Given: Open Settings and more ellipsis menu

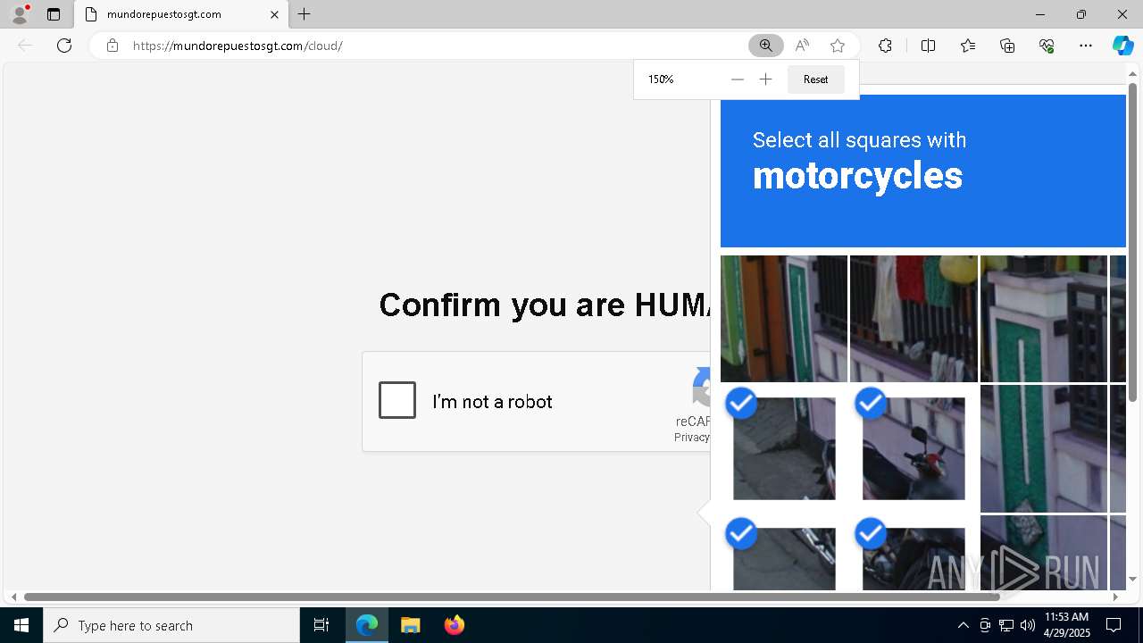Looking at the screenshot, I should coord(1086,46).
